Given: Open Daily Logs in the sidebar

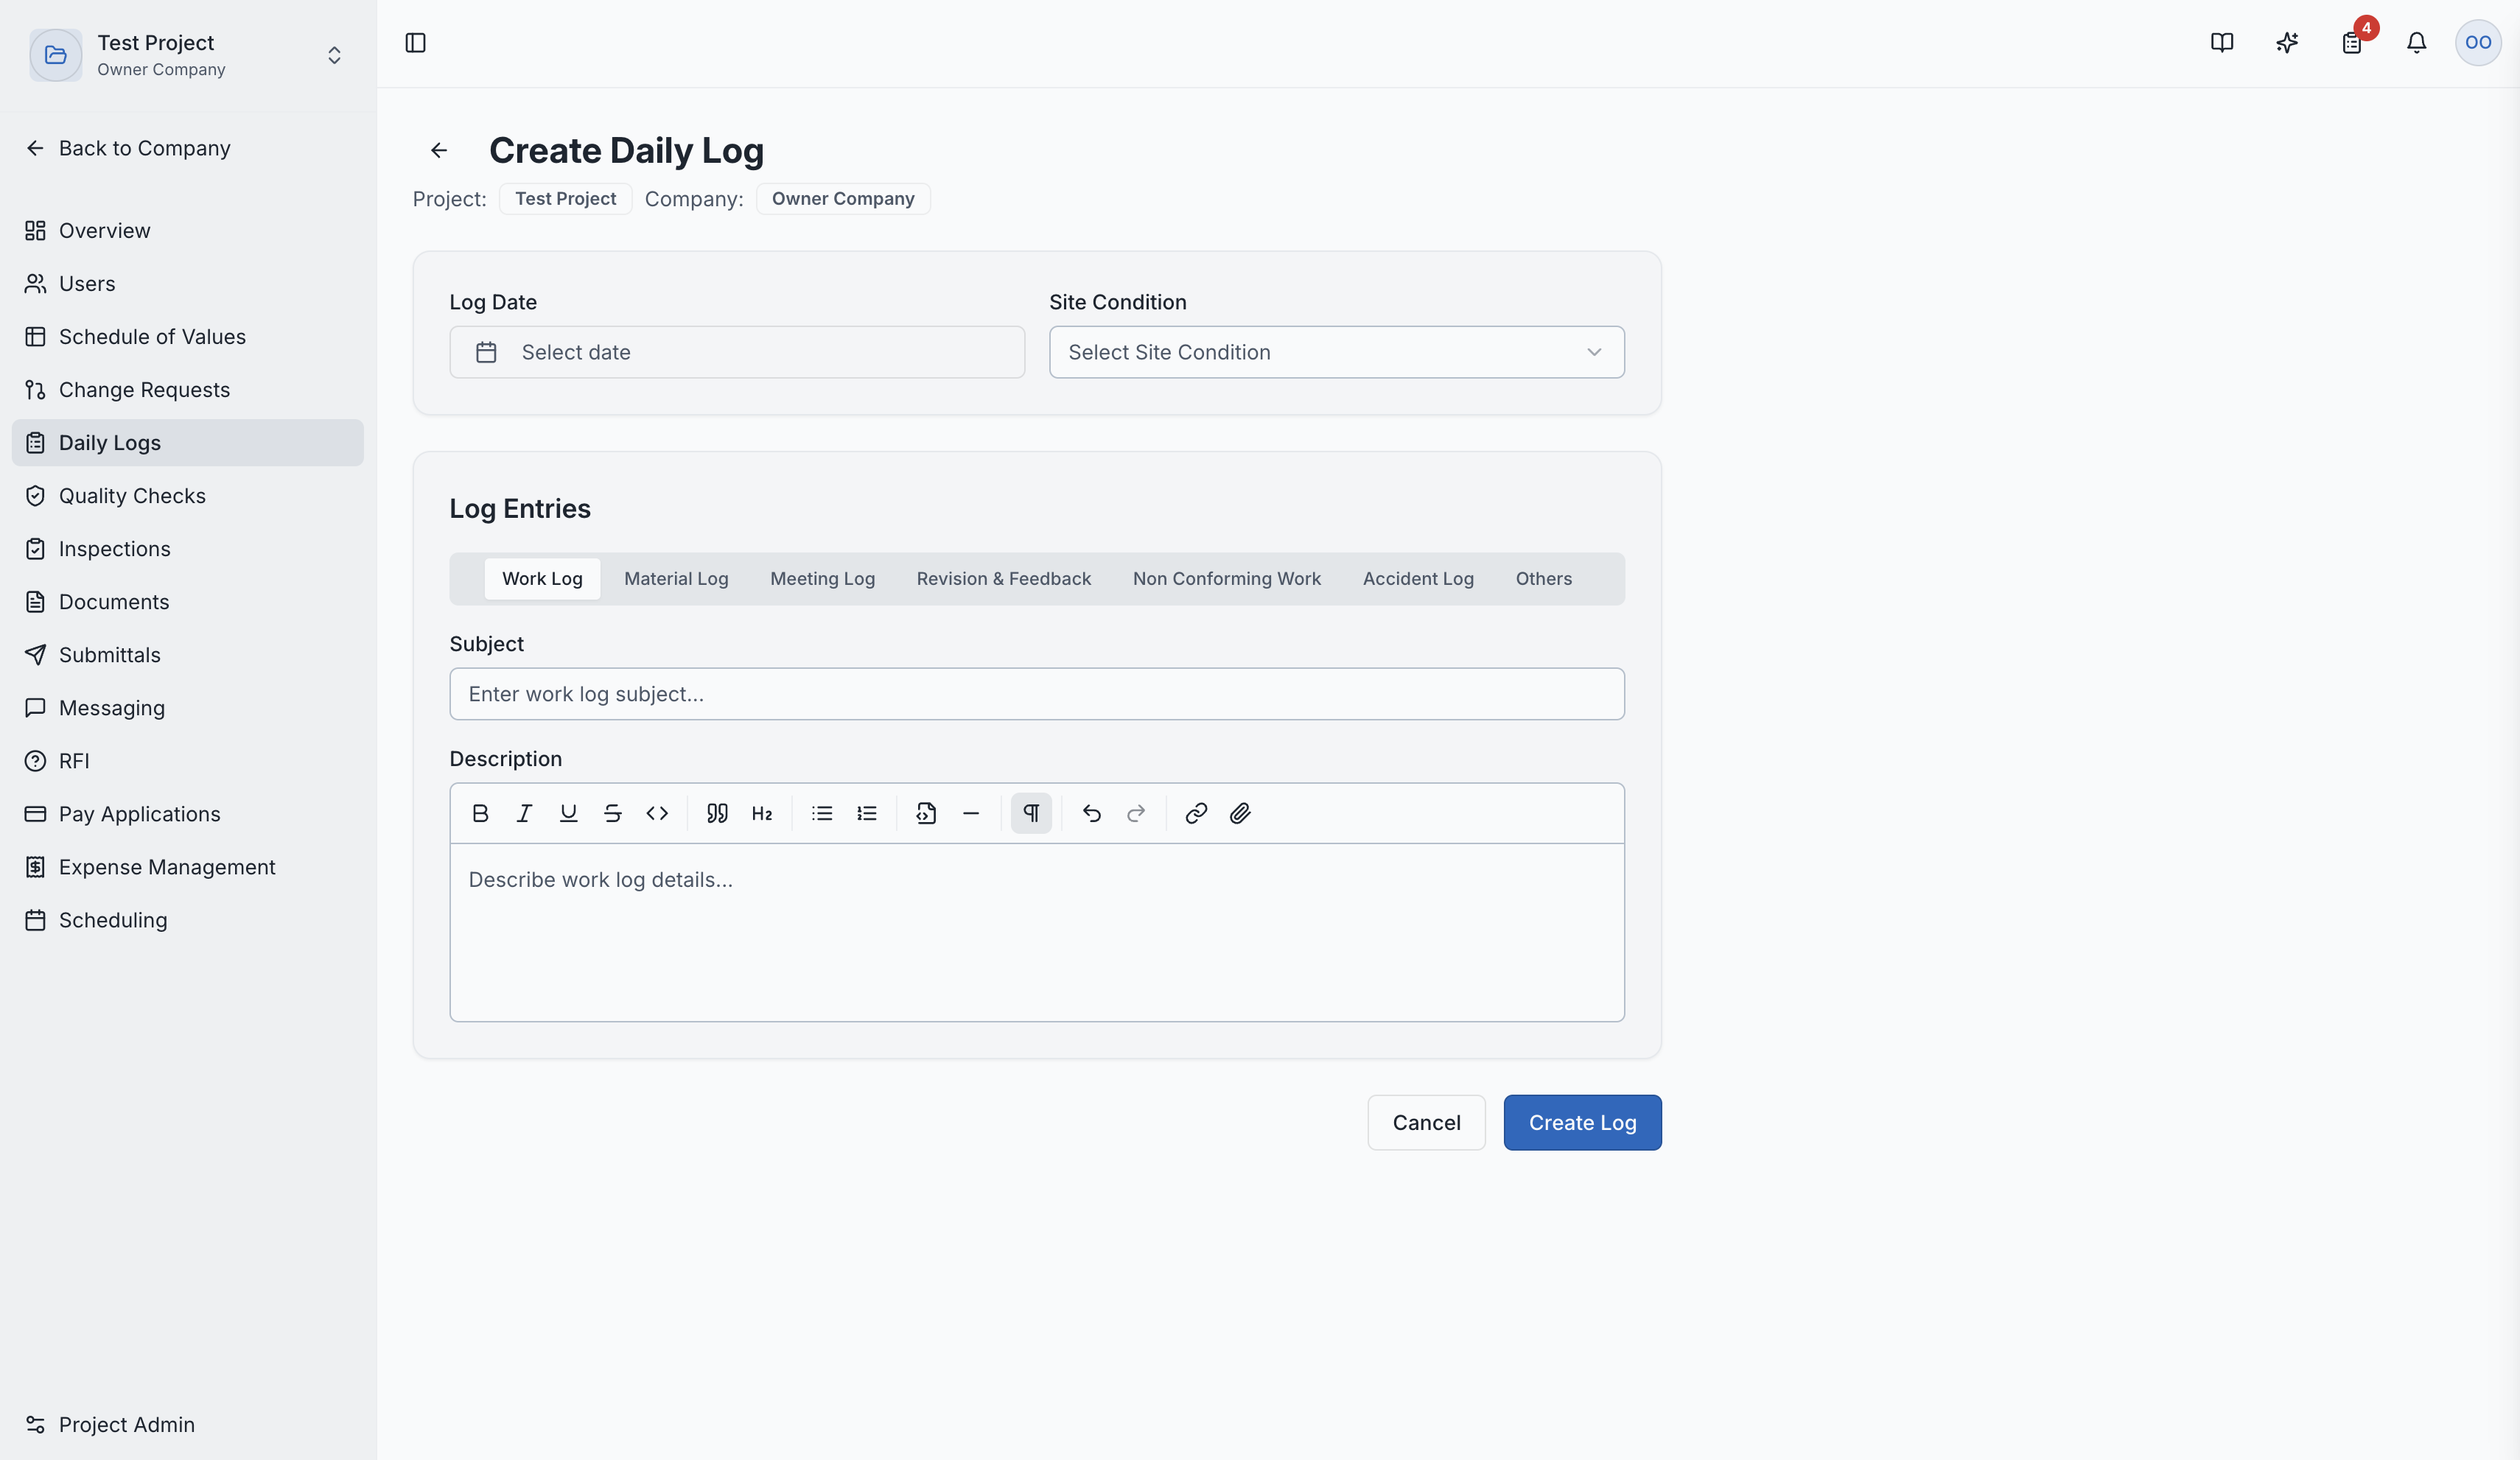Looking at the screenshot, I should click(x=187, y=443).
